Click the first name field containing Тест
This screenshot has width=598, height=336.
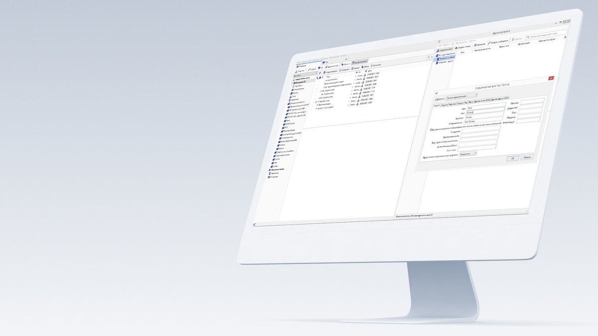(x=486, y=107)
